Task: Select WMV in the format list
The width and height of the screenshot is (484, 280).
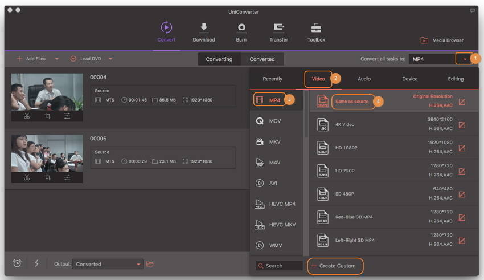Action: 276,245
